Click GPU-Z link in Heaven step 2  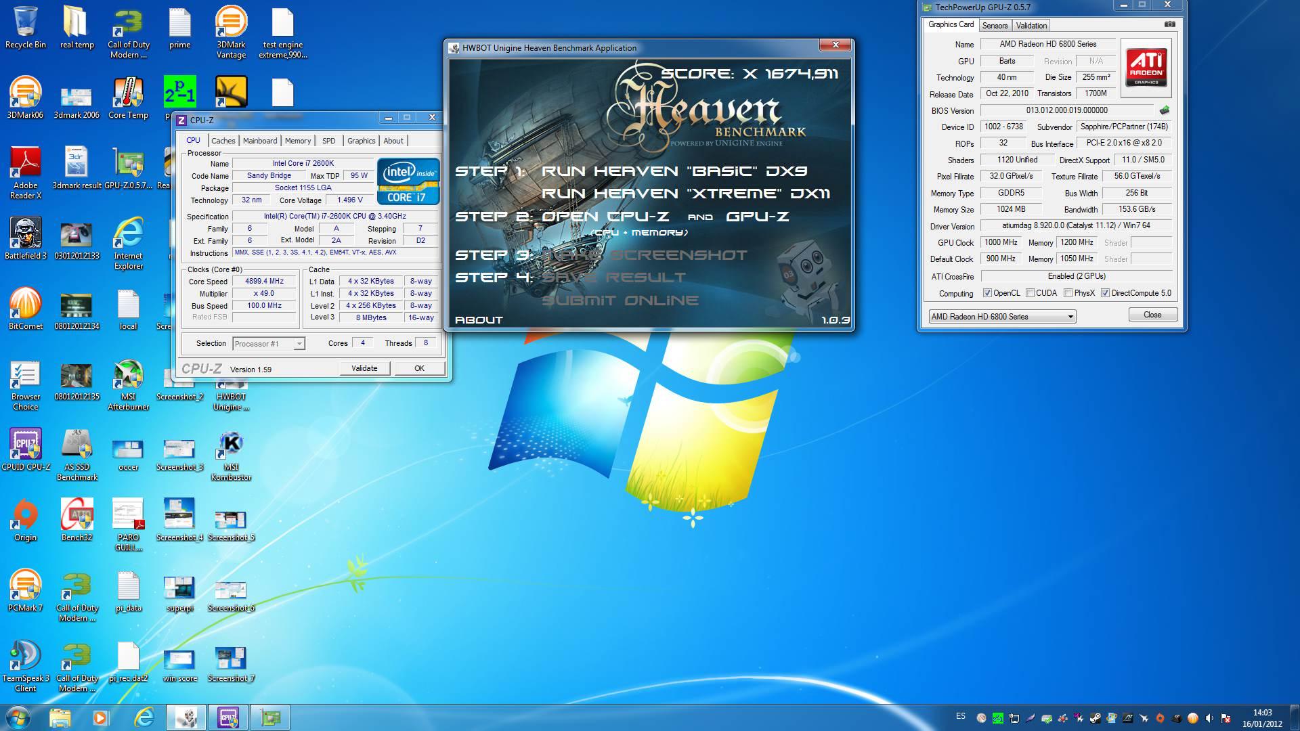(x=758, y=217)
